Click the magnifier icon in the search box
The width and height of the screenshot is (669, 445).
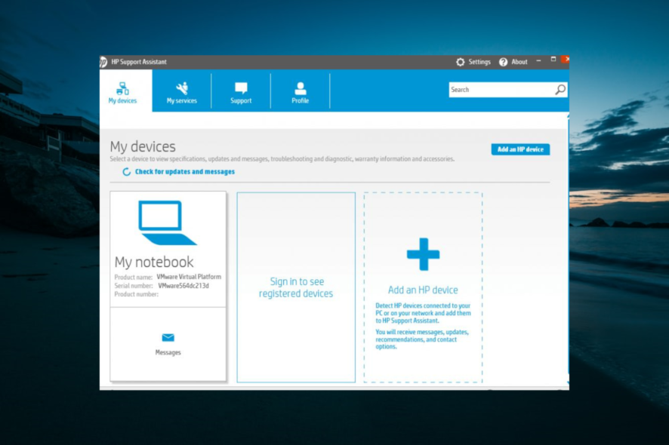pyautogui.click(x=560, y=90)
